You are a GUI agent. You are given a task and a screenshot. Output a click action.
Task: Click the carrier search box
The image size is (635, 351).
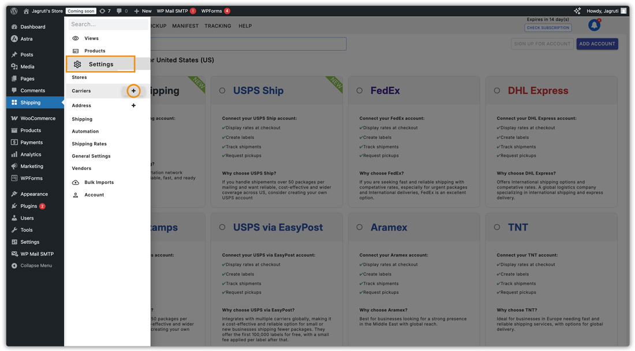point(248,44)
